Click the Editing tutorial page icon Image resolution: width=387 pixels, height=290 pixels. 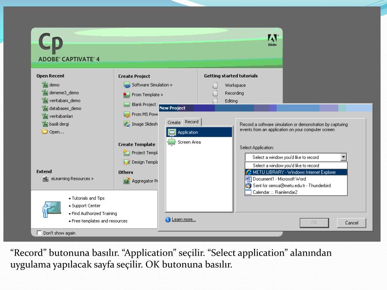tap(215, 100)
